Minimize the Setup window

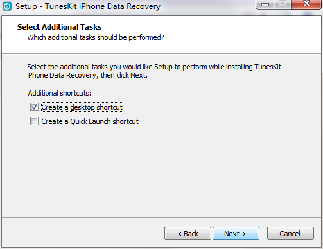pyautogui.click(x=265, y=4)
